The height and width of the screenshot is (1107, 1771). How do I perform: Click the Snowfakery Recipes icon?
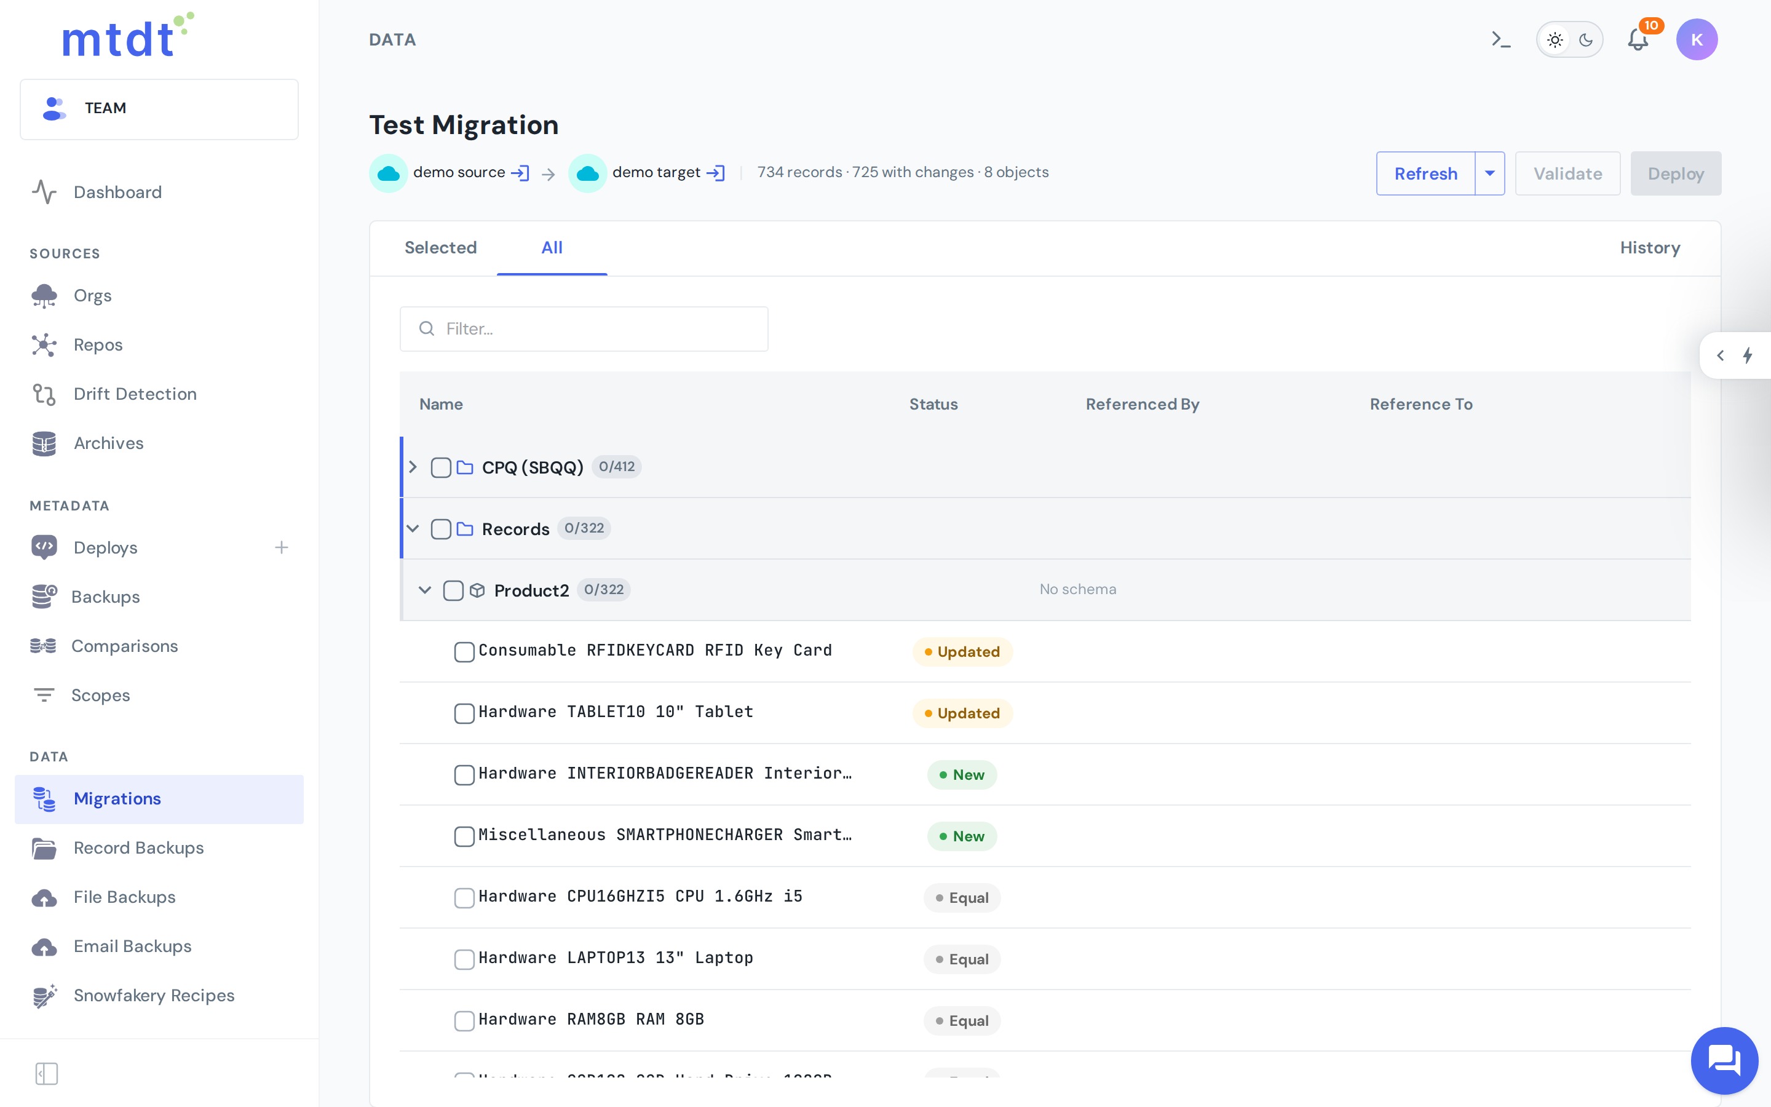[45, 996]
